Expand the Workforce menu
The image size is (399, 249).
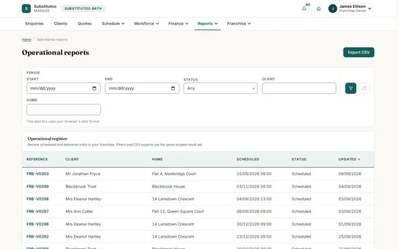point(146,24)
